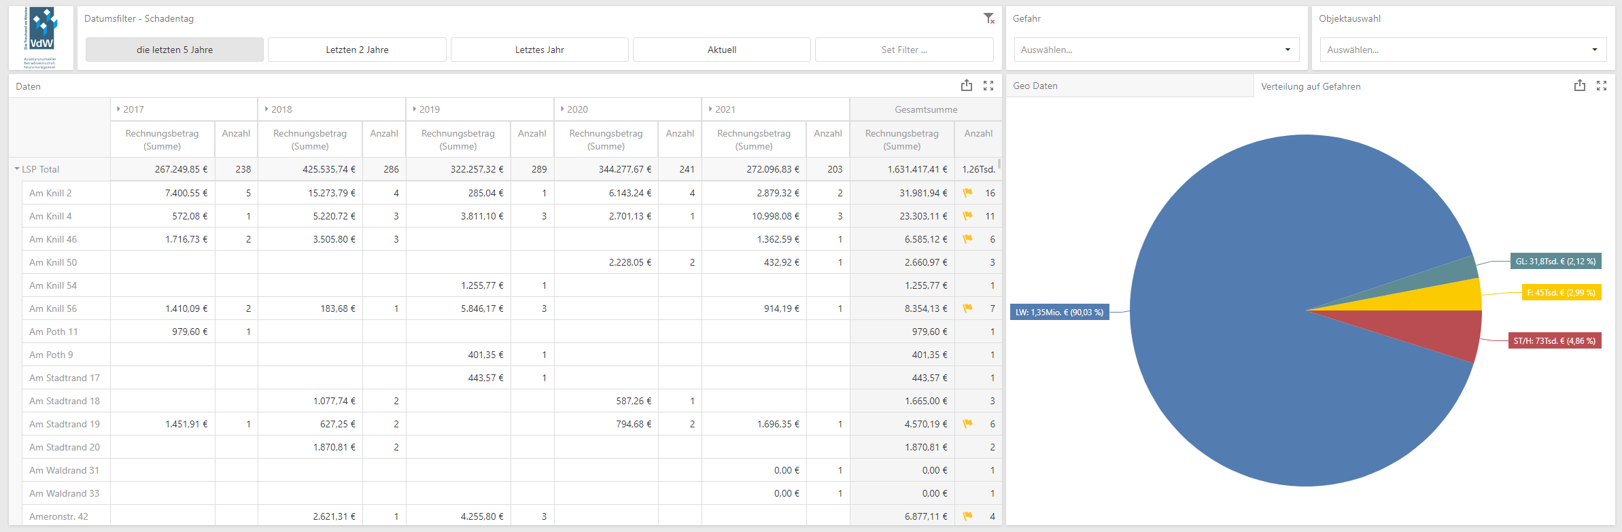Screen dimensions: 1622x532
Task: Expand the 2021 column group
Action: 710,109
